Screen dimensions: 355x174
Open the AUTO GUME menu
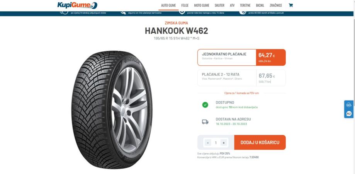point(168,5)
